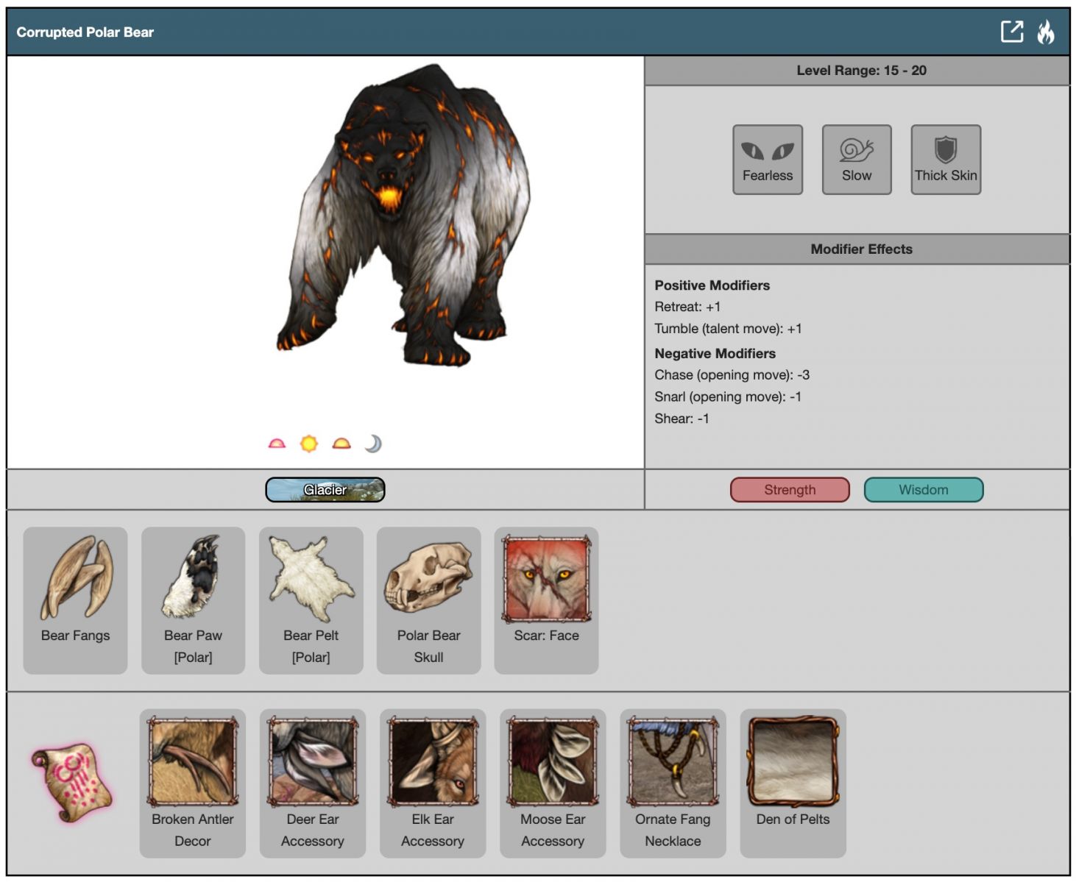This screenshot has width=1076, height=882.
Task: Open the Ornate Fang Necklace item
Action: (x=673, y=782)
